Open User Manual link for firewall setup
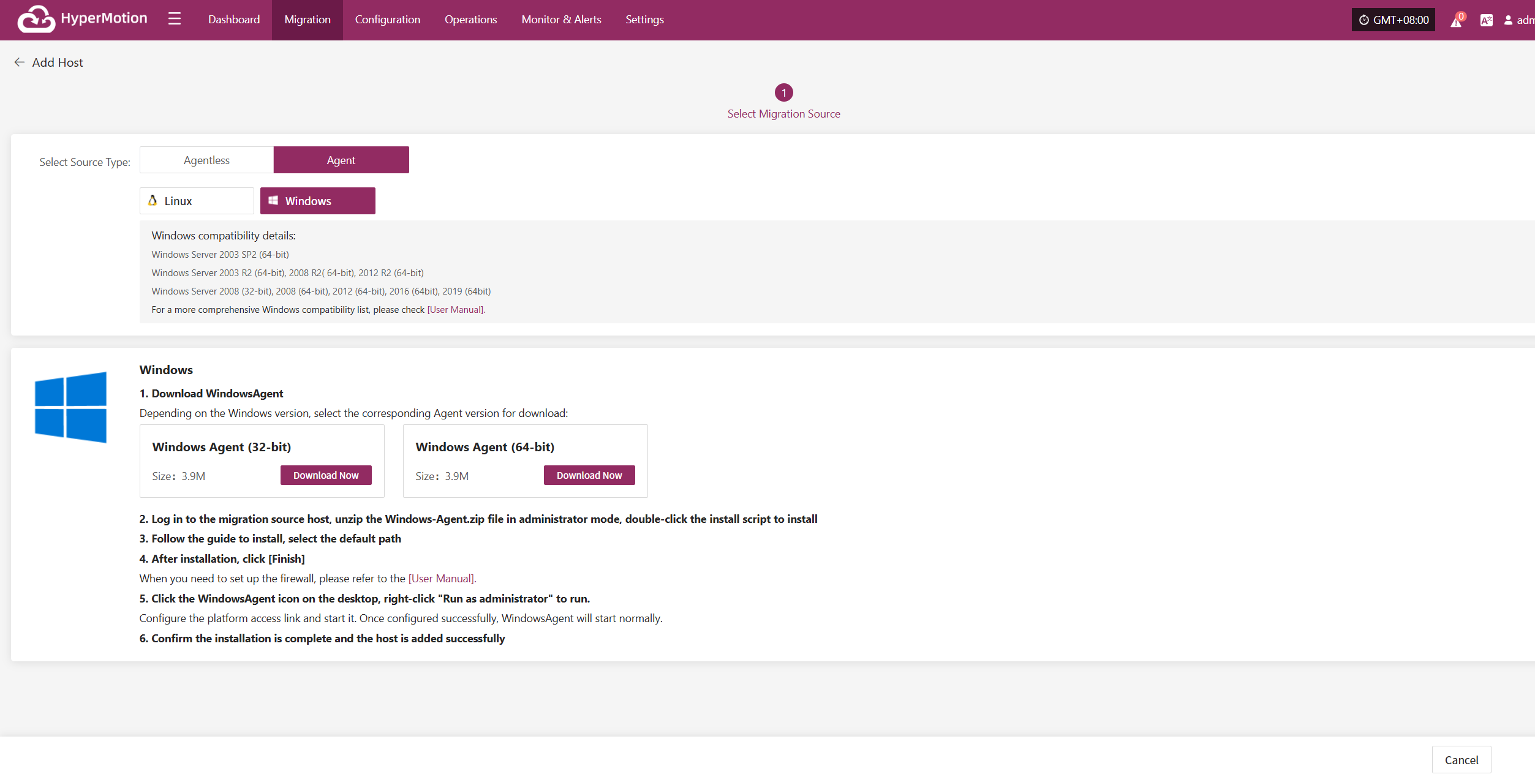This screenshot has width=1535, height=777. 442,579
